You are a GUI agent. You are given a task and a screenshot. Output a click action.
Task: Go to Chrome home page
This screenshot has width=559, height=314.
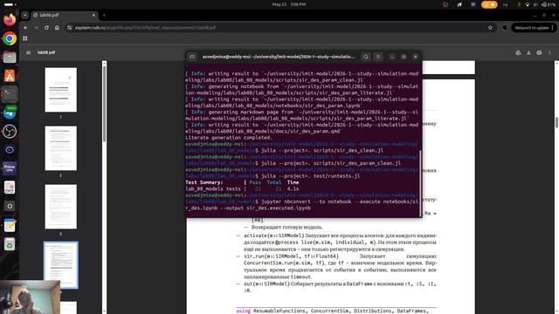coord(57,27)
